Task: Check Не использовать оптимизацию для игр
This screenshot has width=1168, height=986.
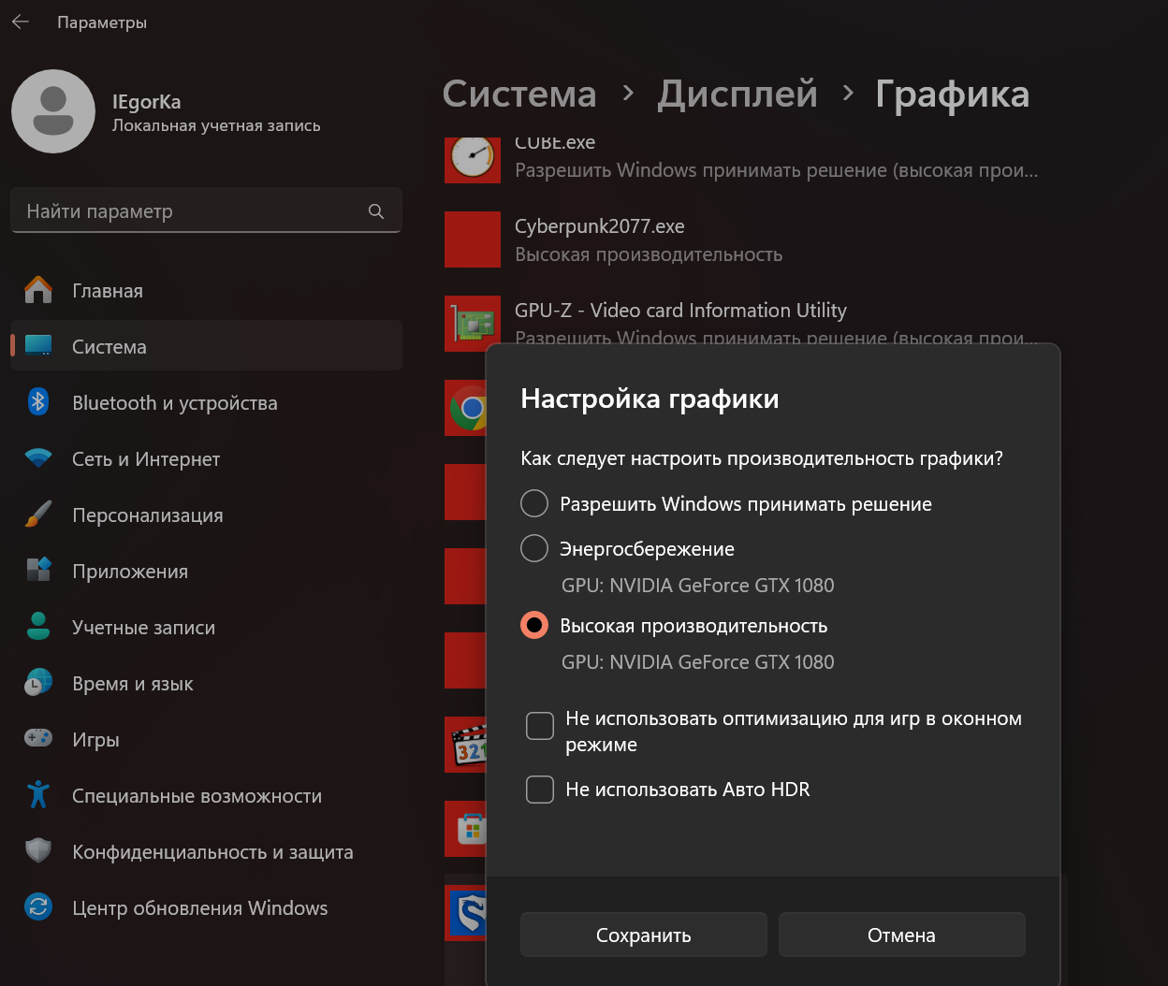Action: (540, 726)
